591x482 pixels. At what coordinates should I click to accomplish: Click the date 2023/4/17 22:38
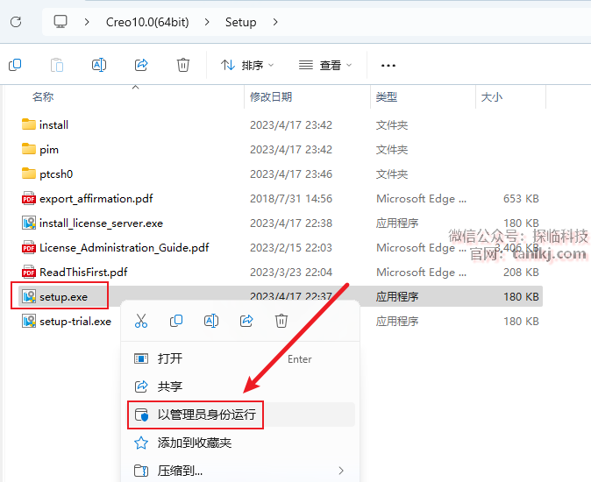[x=291, y=223]
